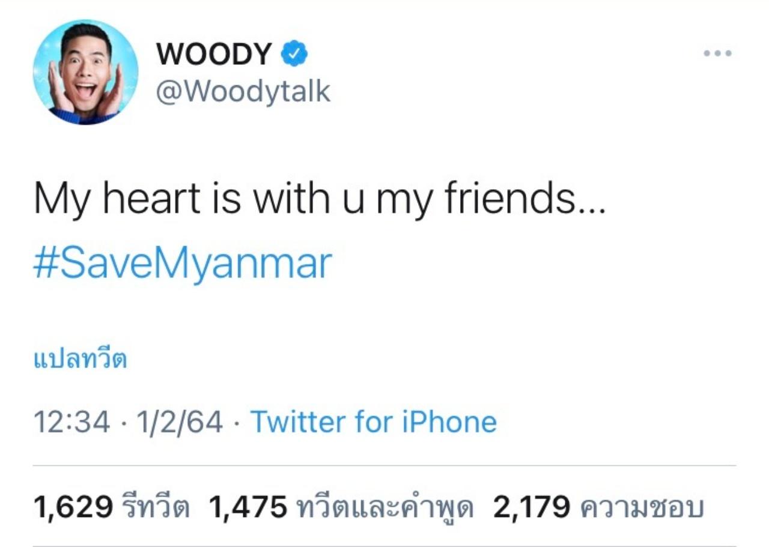This screenshot has width=769, height=547.
Task: Click the dot separator before Twitter for iPhone
Action: (236, 423)
